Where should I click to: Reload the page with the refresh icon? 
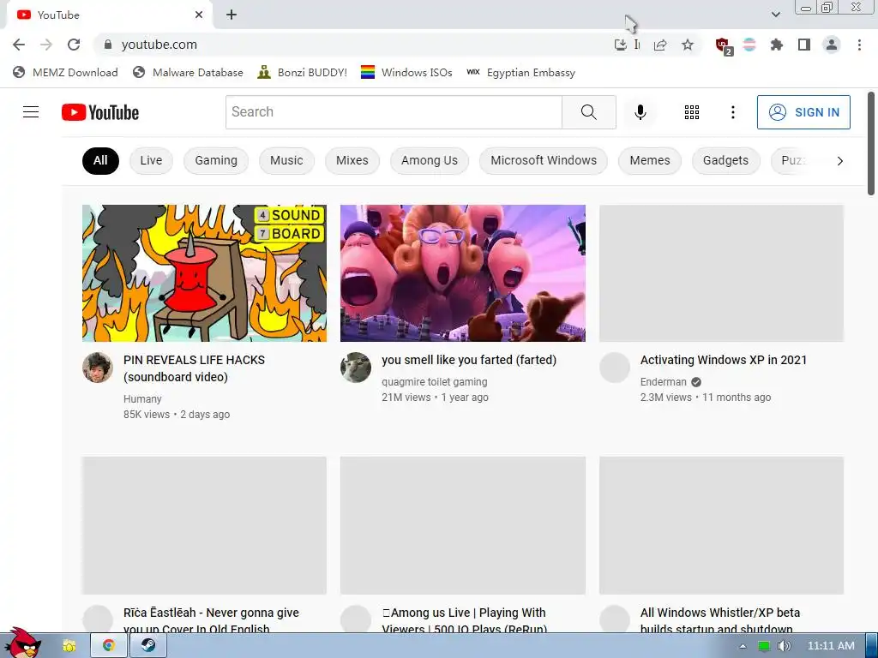74,45
